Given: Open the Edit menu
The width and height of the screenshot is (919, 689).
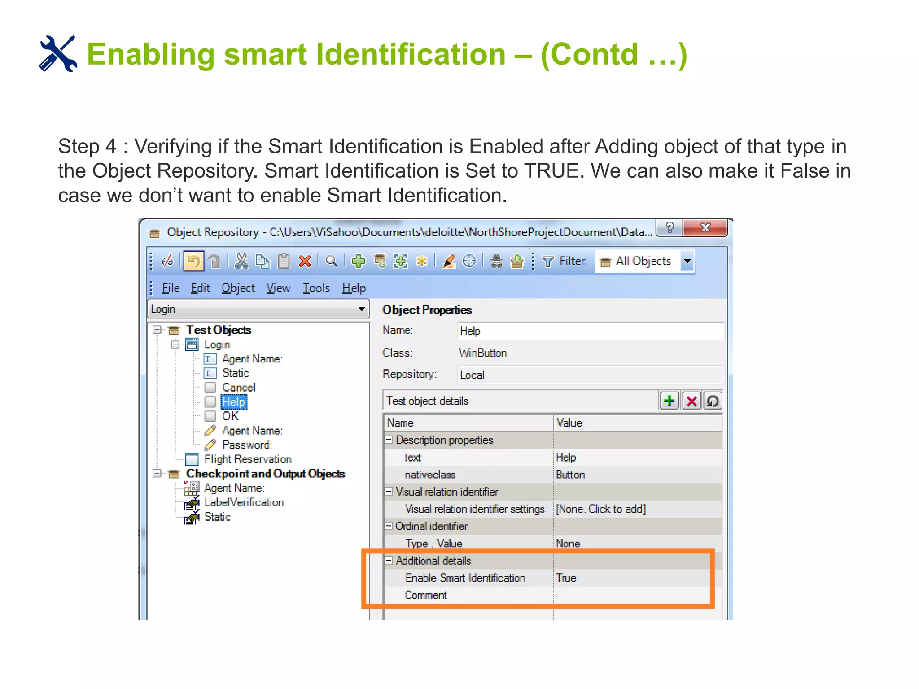Looking at the screenshot, I should coord(200,288).
